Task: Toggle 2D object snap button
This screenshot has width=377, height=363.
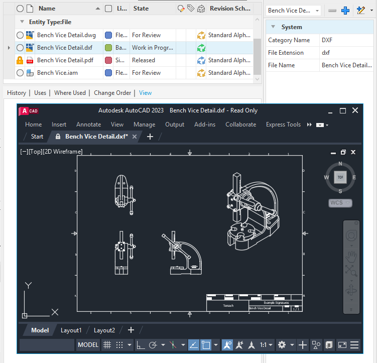Action: click(206, 345)
